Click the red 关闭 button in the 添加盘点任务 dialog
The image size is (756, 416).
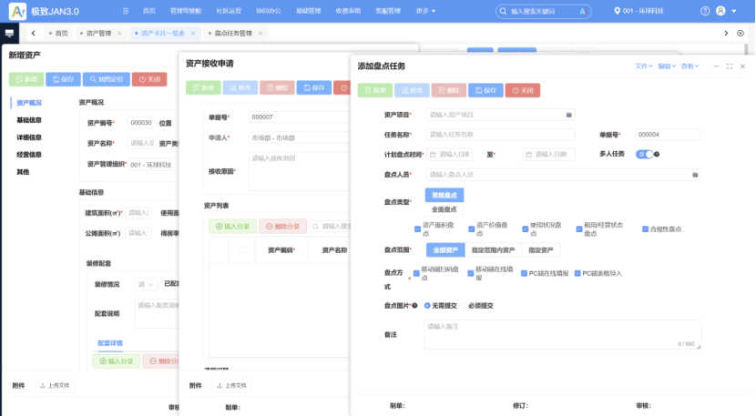click(523, 90)
